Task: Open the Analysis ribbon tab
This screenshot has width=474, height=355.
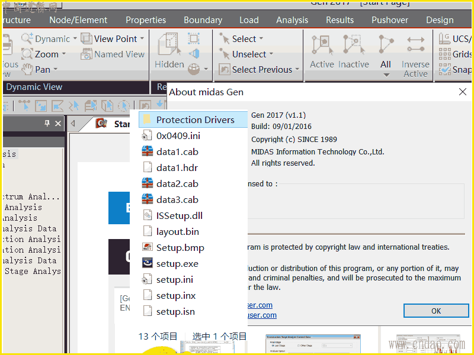Action: coord(292,20)
